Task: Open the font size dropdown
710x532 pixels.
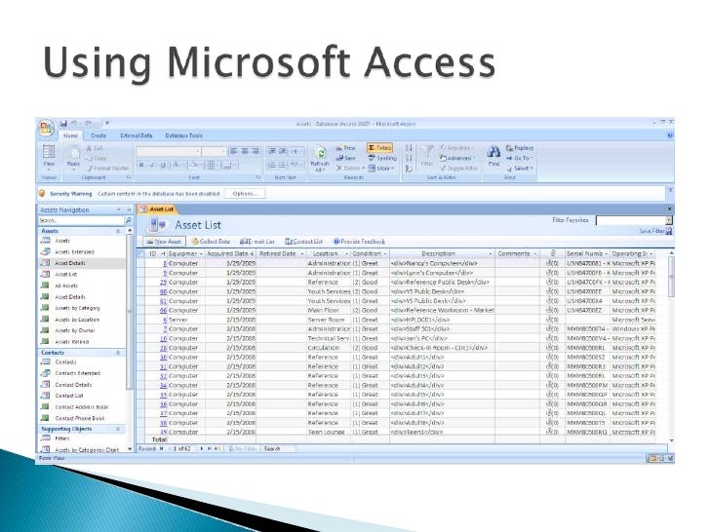Action: 222,151
